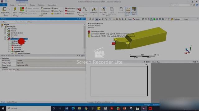The image size is (199, 111).
Task: Expand the Materials tree node
Action: coord(5,31)
